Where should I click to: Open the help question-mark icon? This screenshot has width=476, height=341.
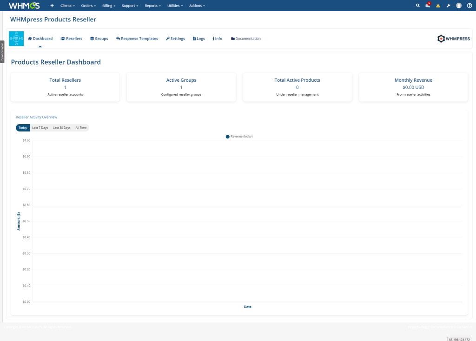pos(469,5)
